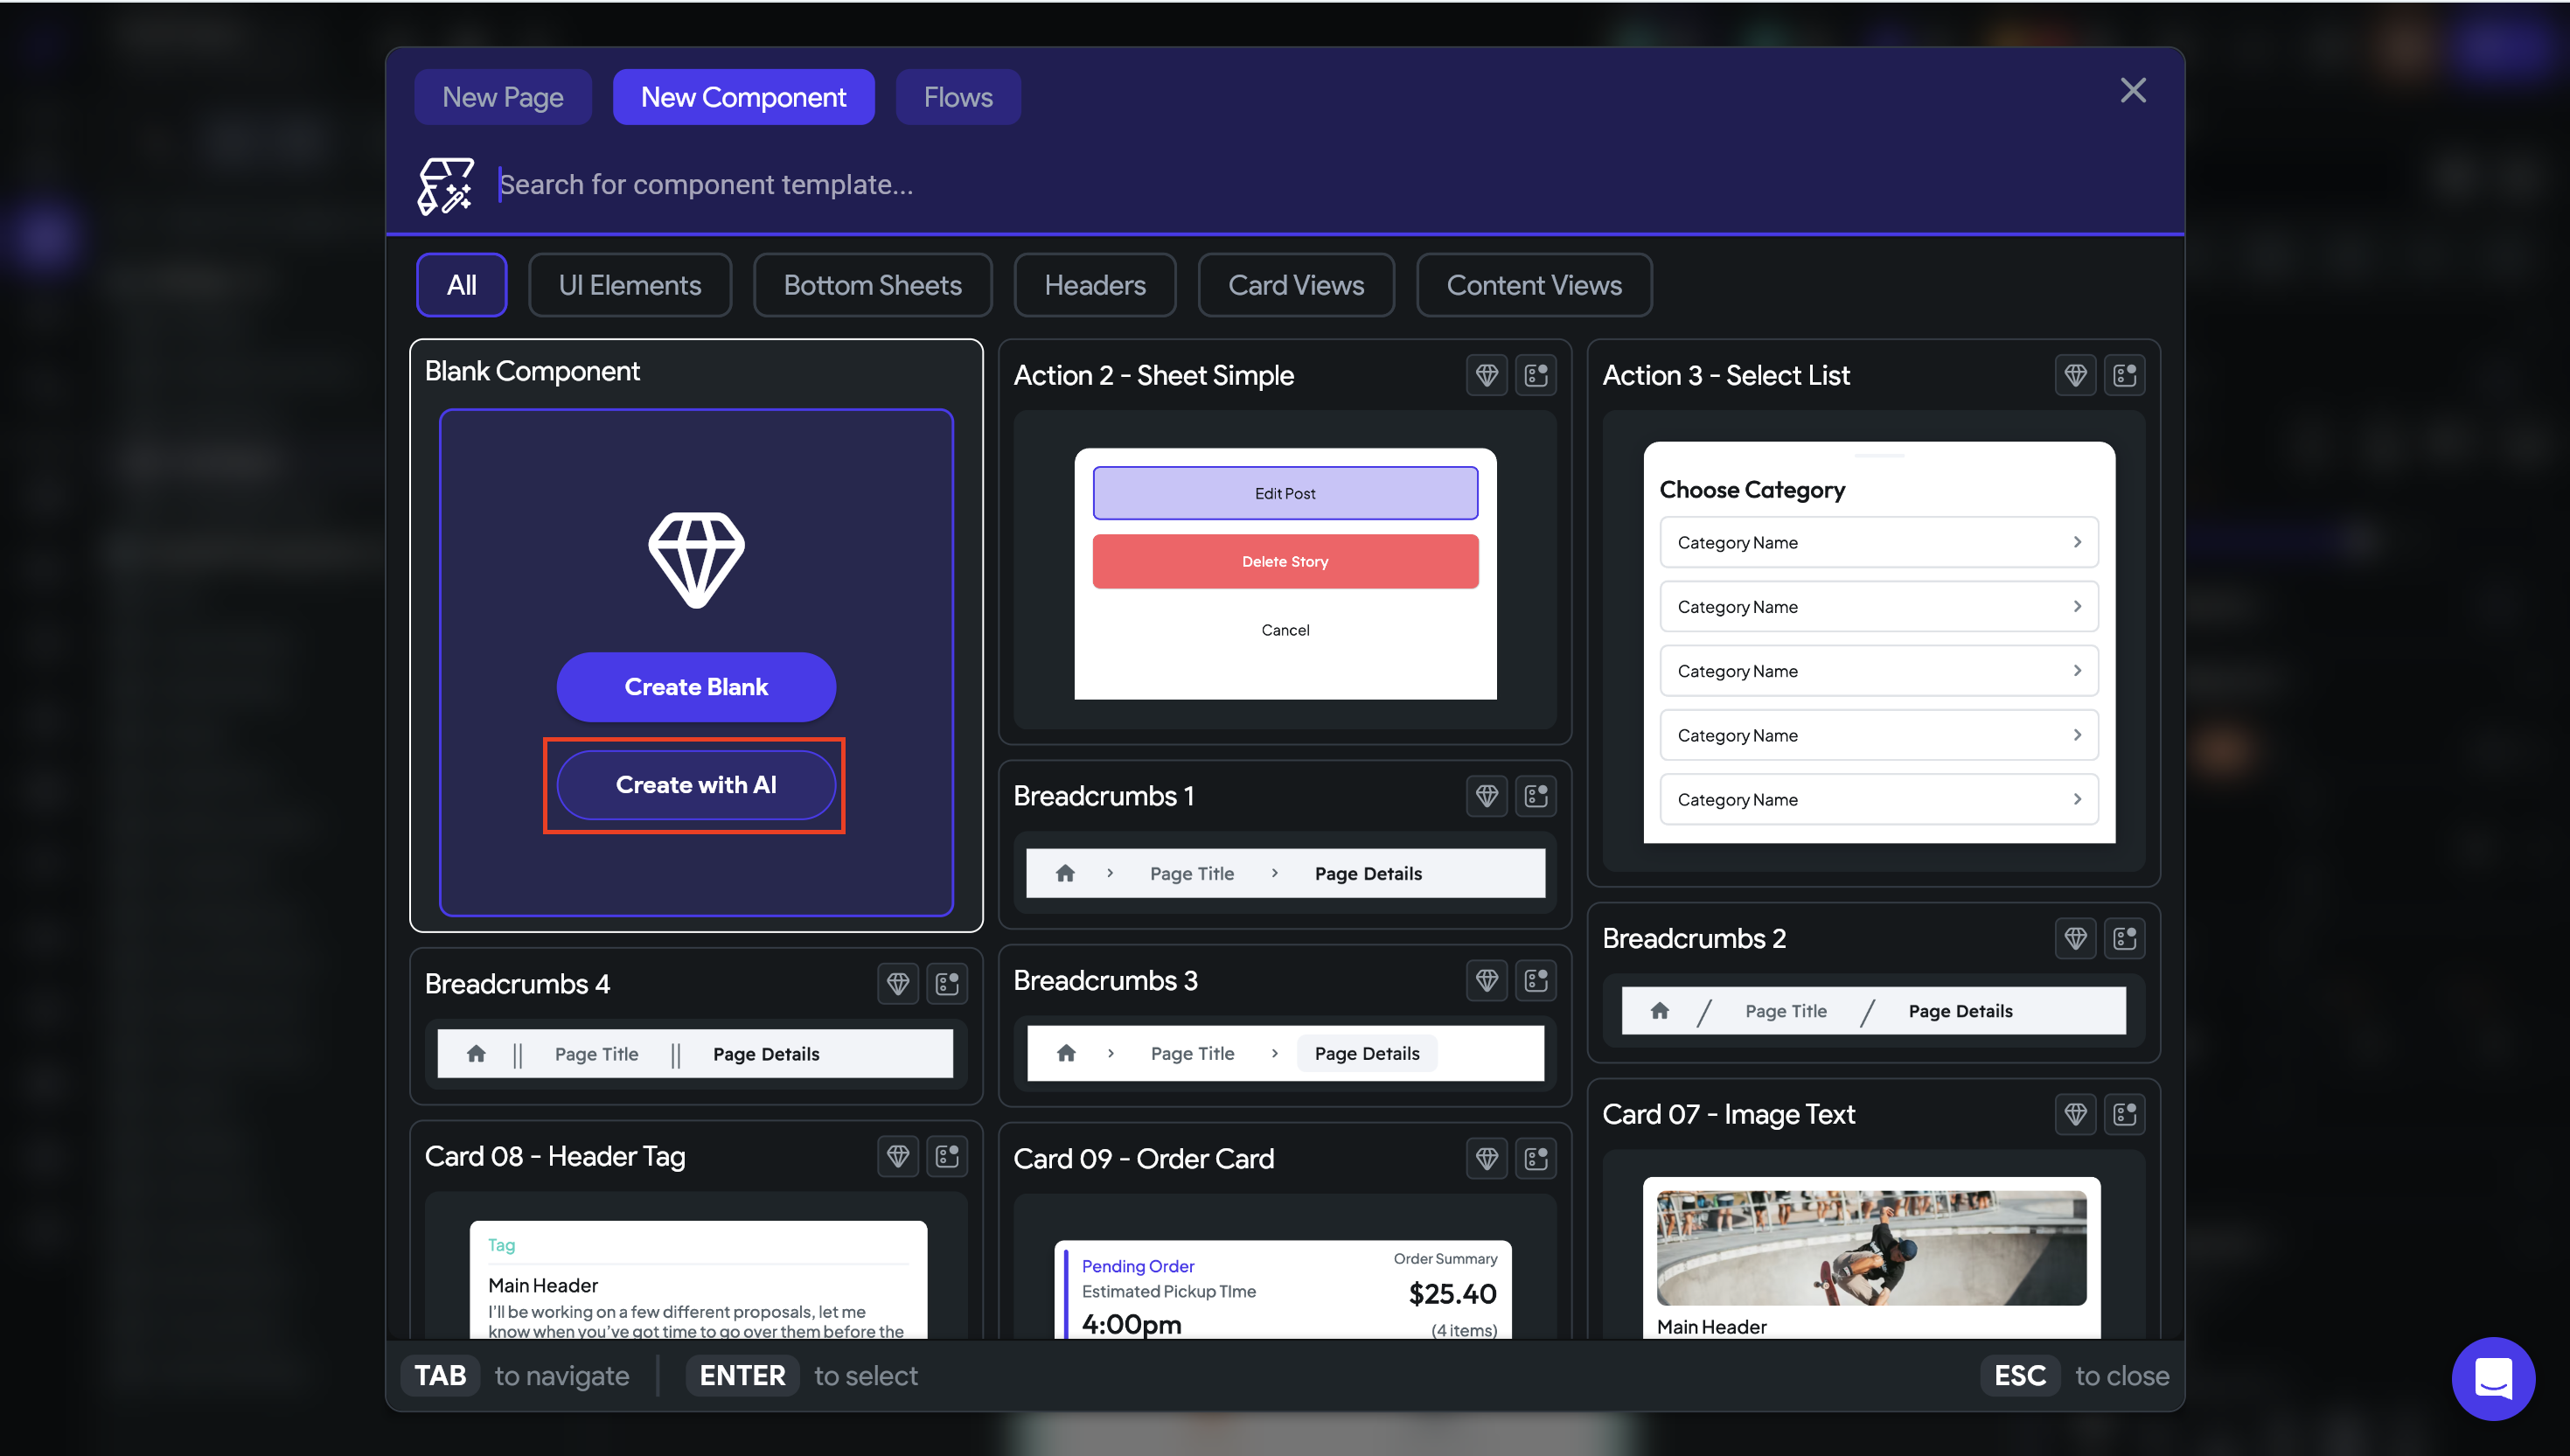Click widget icon on Card 09 - Order Card
Viewport: 2570px width, 1456px height.
(x=1535, y=1158)
